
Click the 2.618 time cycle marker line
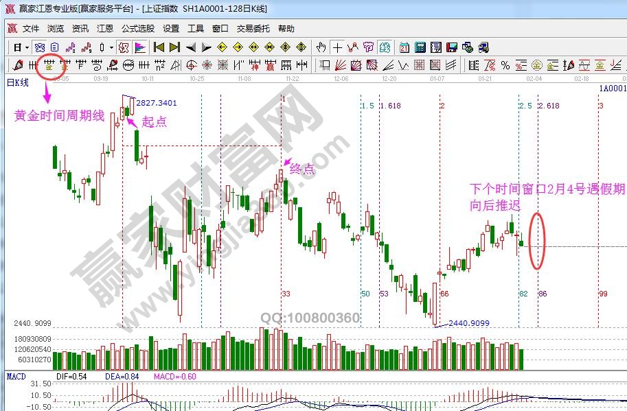tap(538, 206)
